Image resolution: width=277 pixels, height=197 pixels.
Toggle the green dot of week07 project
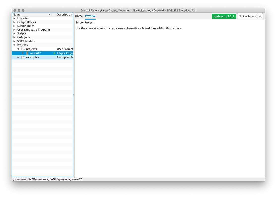pyautogui.click(x=54, y=53)
